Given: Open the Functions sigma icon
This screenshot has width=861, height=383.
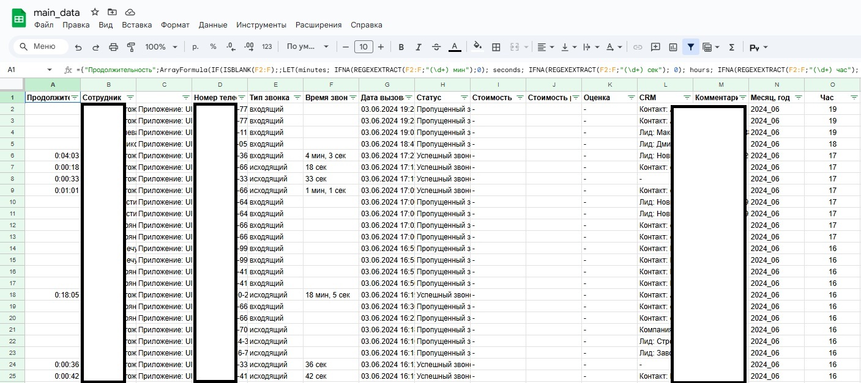Looking at the screenshot, I should click(x=732, y=47).
